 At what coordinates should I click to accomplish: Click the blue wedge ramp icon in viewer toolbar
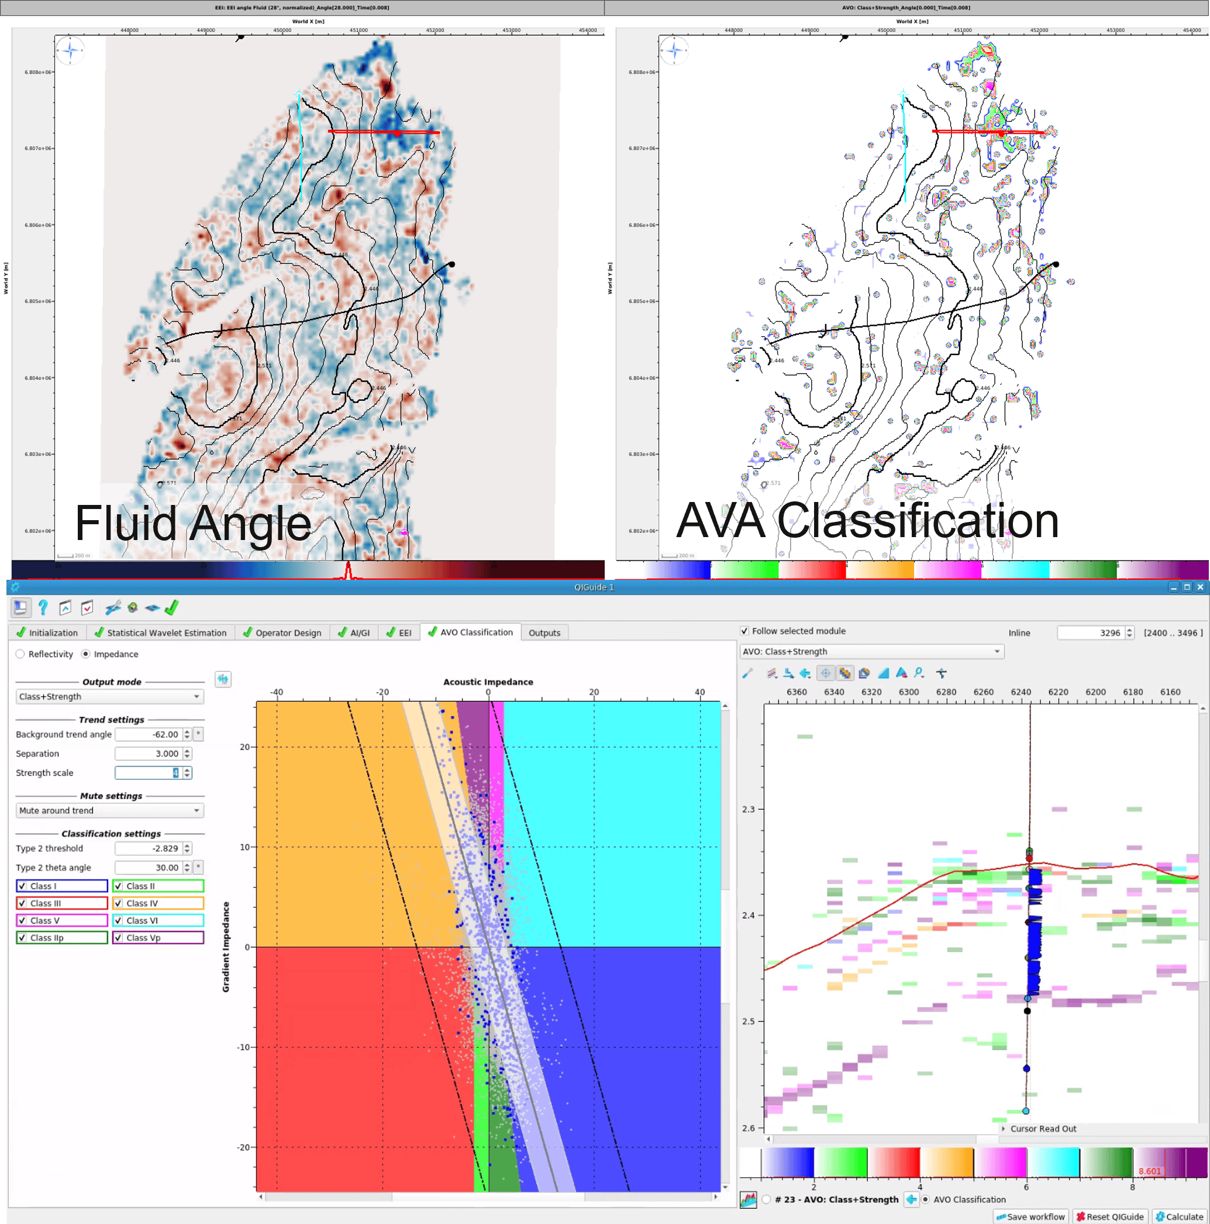883,673
